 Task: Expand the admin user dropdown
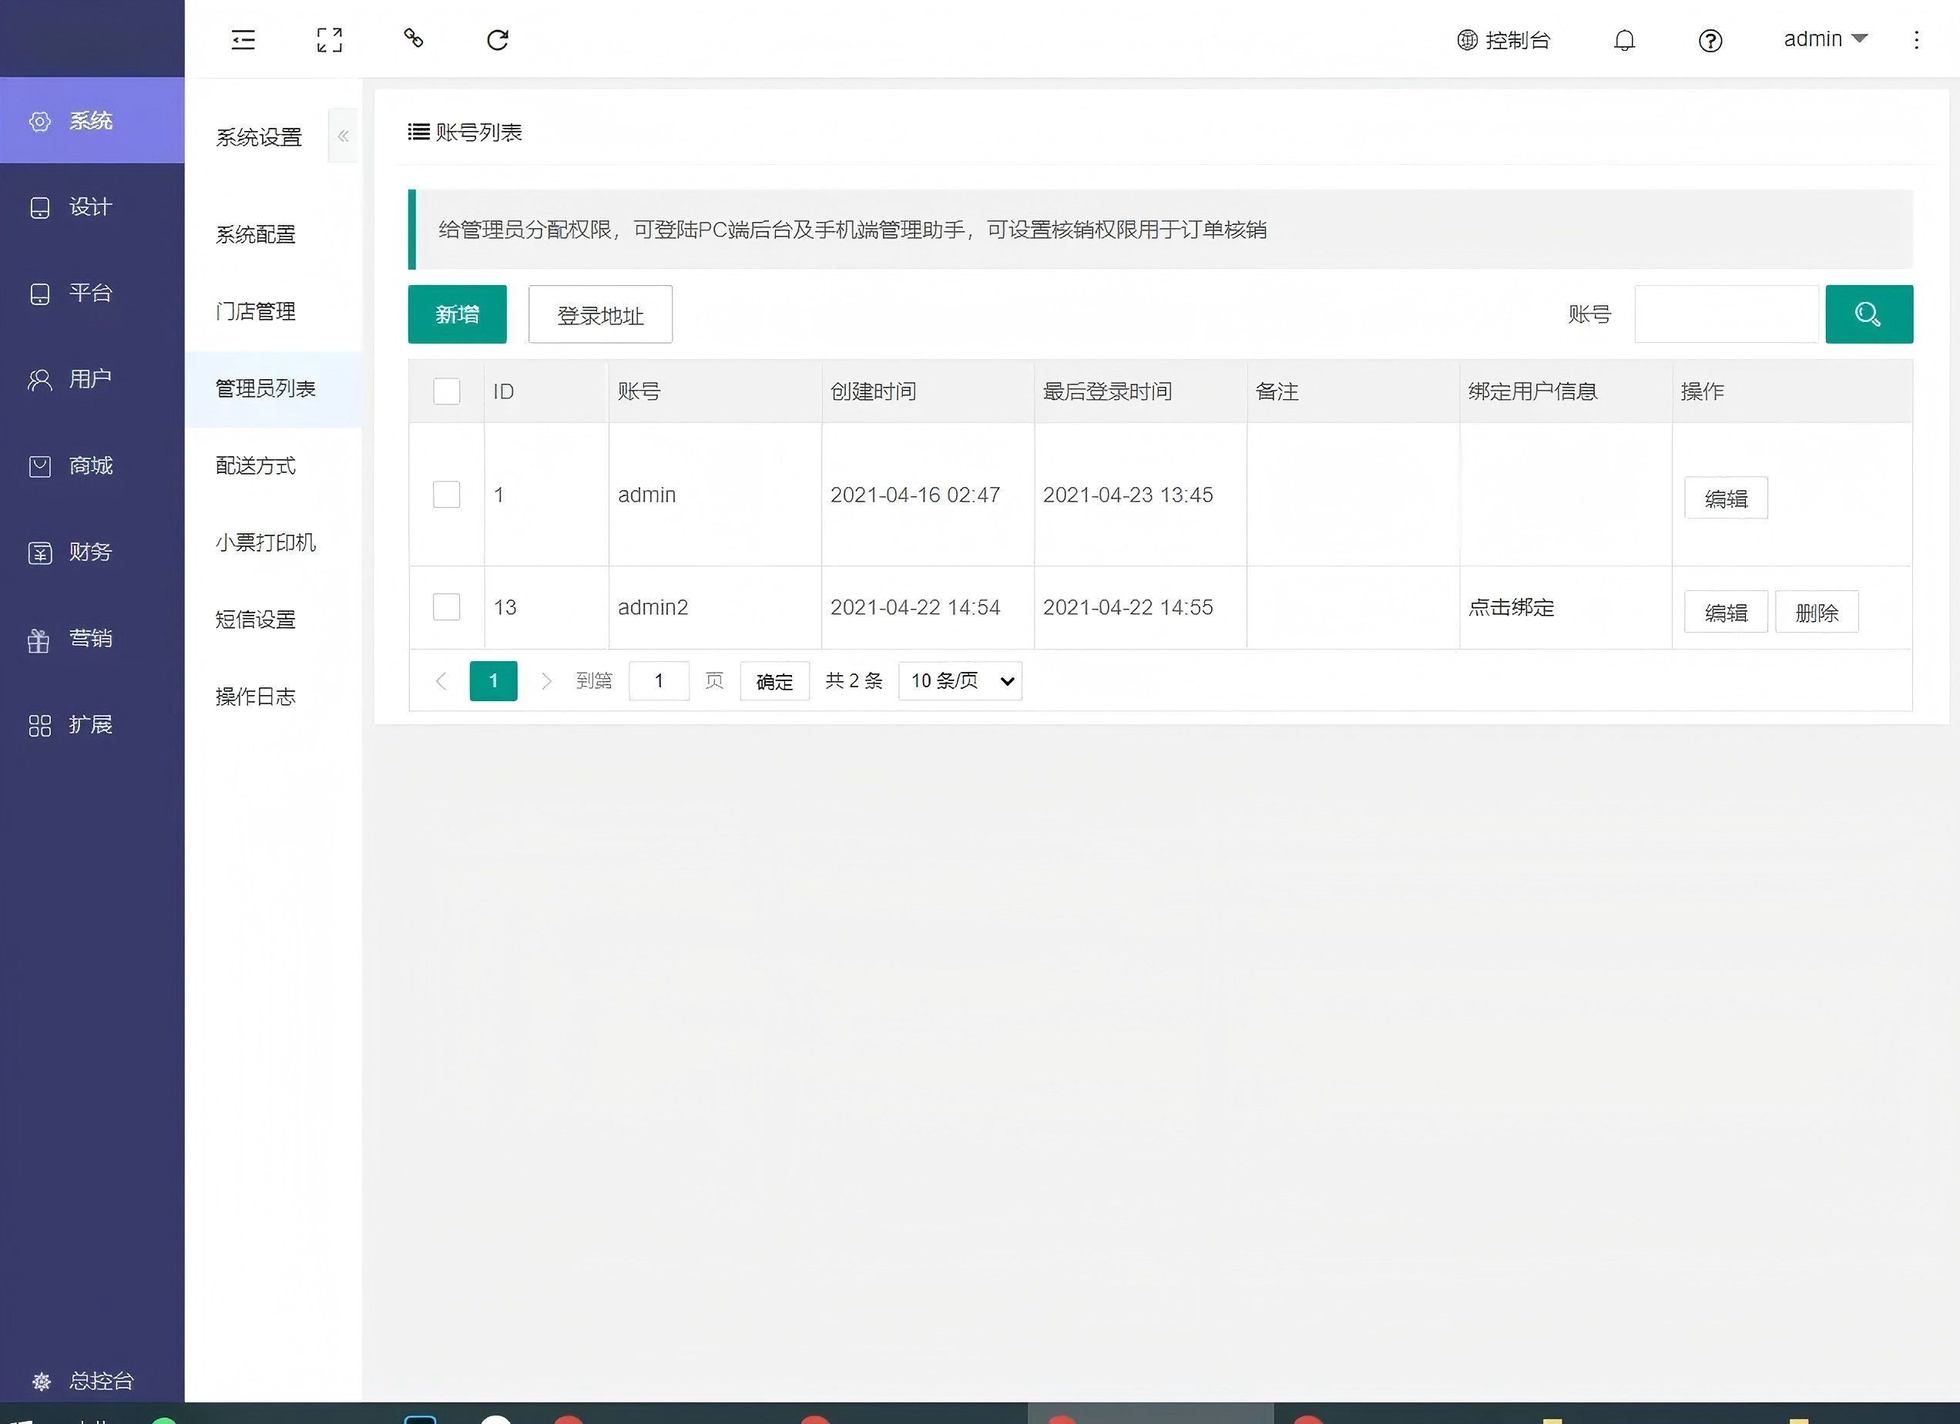[1825, 40]
